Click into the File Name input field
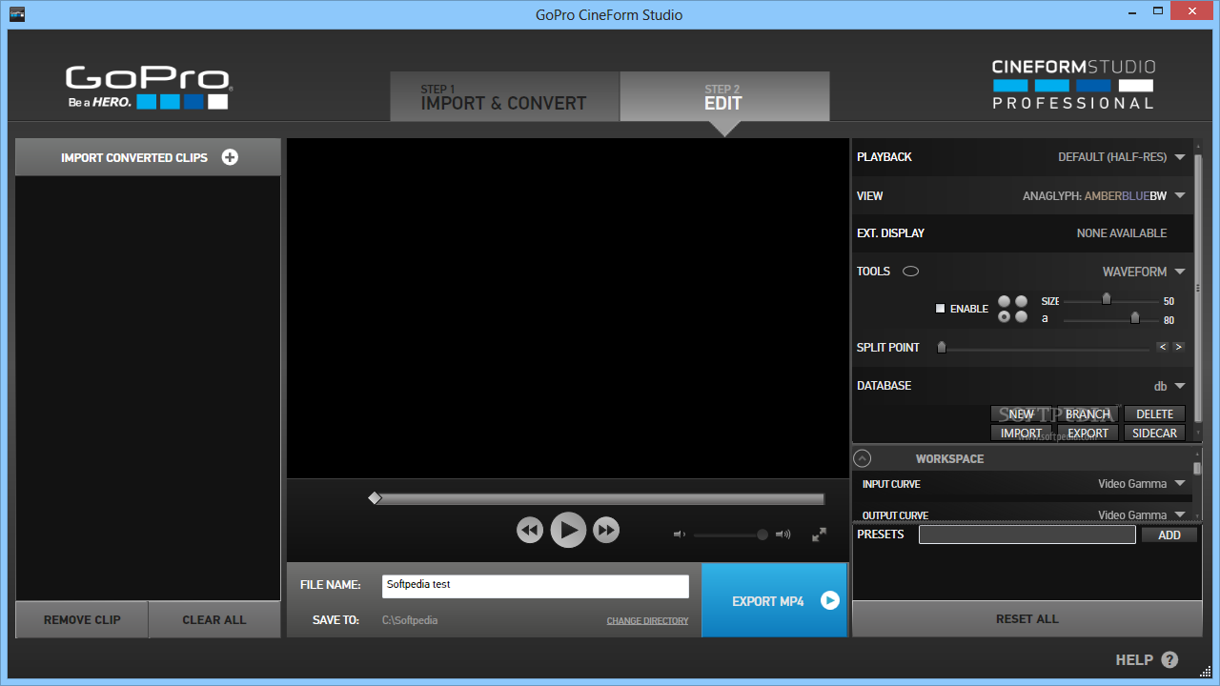1220x686 pixels. pyautogui.click(x=536, y=586)
